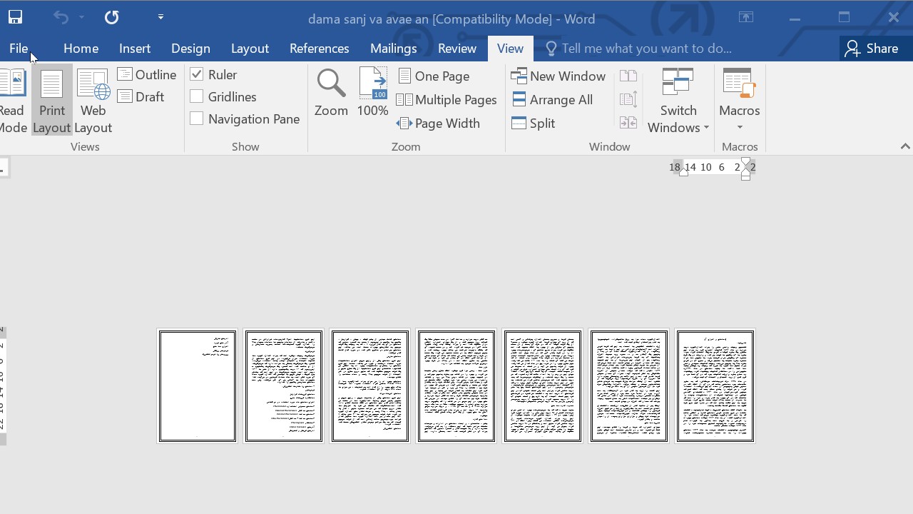Switch to the Insert tab

[x=135, y=49]
